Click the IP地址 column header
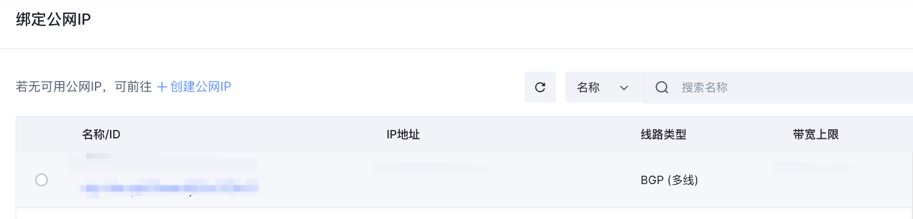The image size is (913, 219). tap(403, 134)
